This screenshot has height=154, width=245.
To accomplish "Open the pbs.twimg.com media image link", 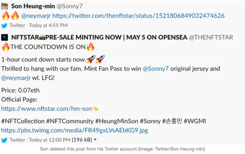I will 74,131.
